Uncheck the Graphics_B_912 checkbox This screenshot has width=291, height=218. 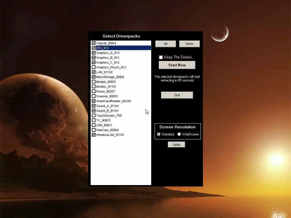93,57
